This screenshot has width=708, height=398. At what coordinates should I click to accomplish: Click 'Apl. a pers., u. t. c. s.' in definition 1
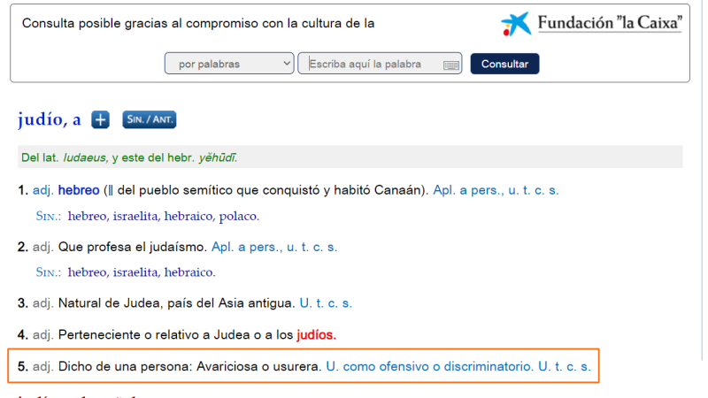point(496,190)
